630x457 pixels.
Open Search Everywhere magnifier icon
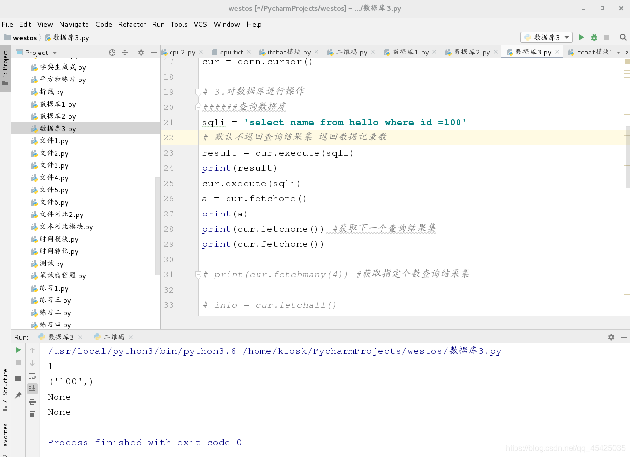pyautogui.click(x=623, y=37)
